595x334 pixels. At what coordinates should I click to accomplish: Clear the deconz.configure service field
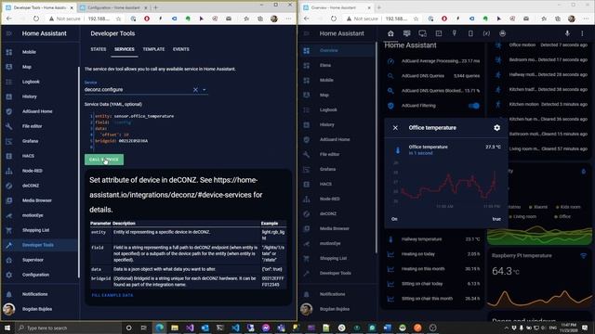195,90
